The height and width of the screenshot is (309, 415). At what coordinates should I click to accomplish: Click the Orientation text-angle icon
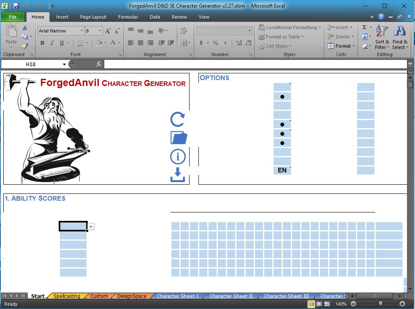click(x=161, y=31)
